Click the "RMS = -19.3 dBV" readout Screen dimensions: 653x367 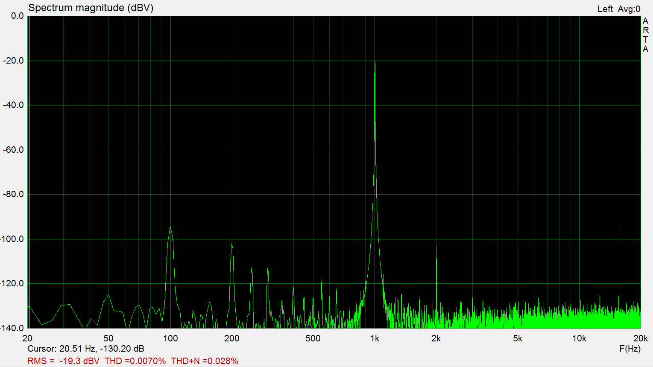pos(63,361)
